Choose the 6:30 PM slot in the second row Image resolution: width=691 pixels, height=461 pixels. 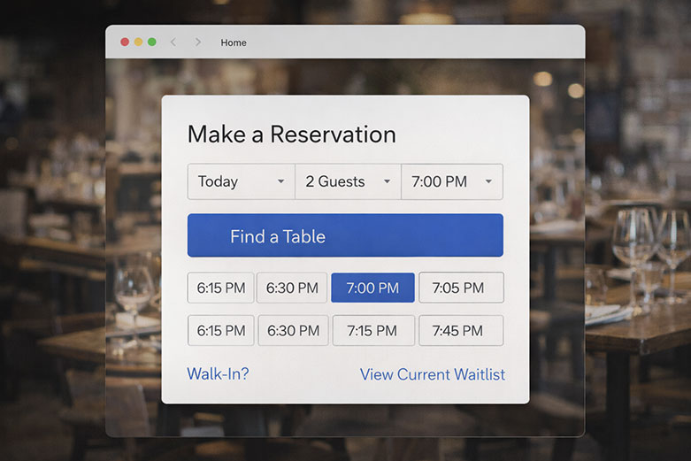click(x=292, y=330)
